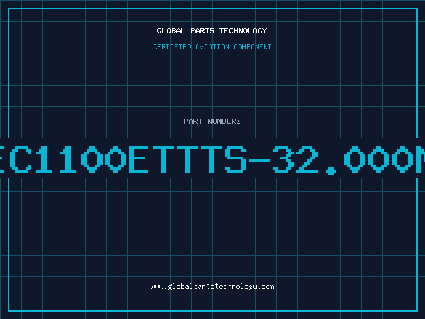Select the CERTIFIED AVIATION COMPONENT subtitle
Screen dimensions: 425x319
click(x=212, y=47)
